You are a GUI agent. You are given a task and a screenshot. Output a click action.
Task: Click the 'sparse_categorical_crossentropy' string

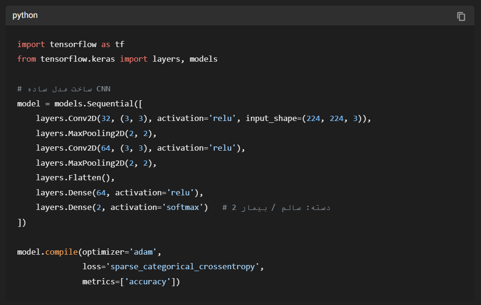tap(182, 267)
